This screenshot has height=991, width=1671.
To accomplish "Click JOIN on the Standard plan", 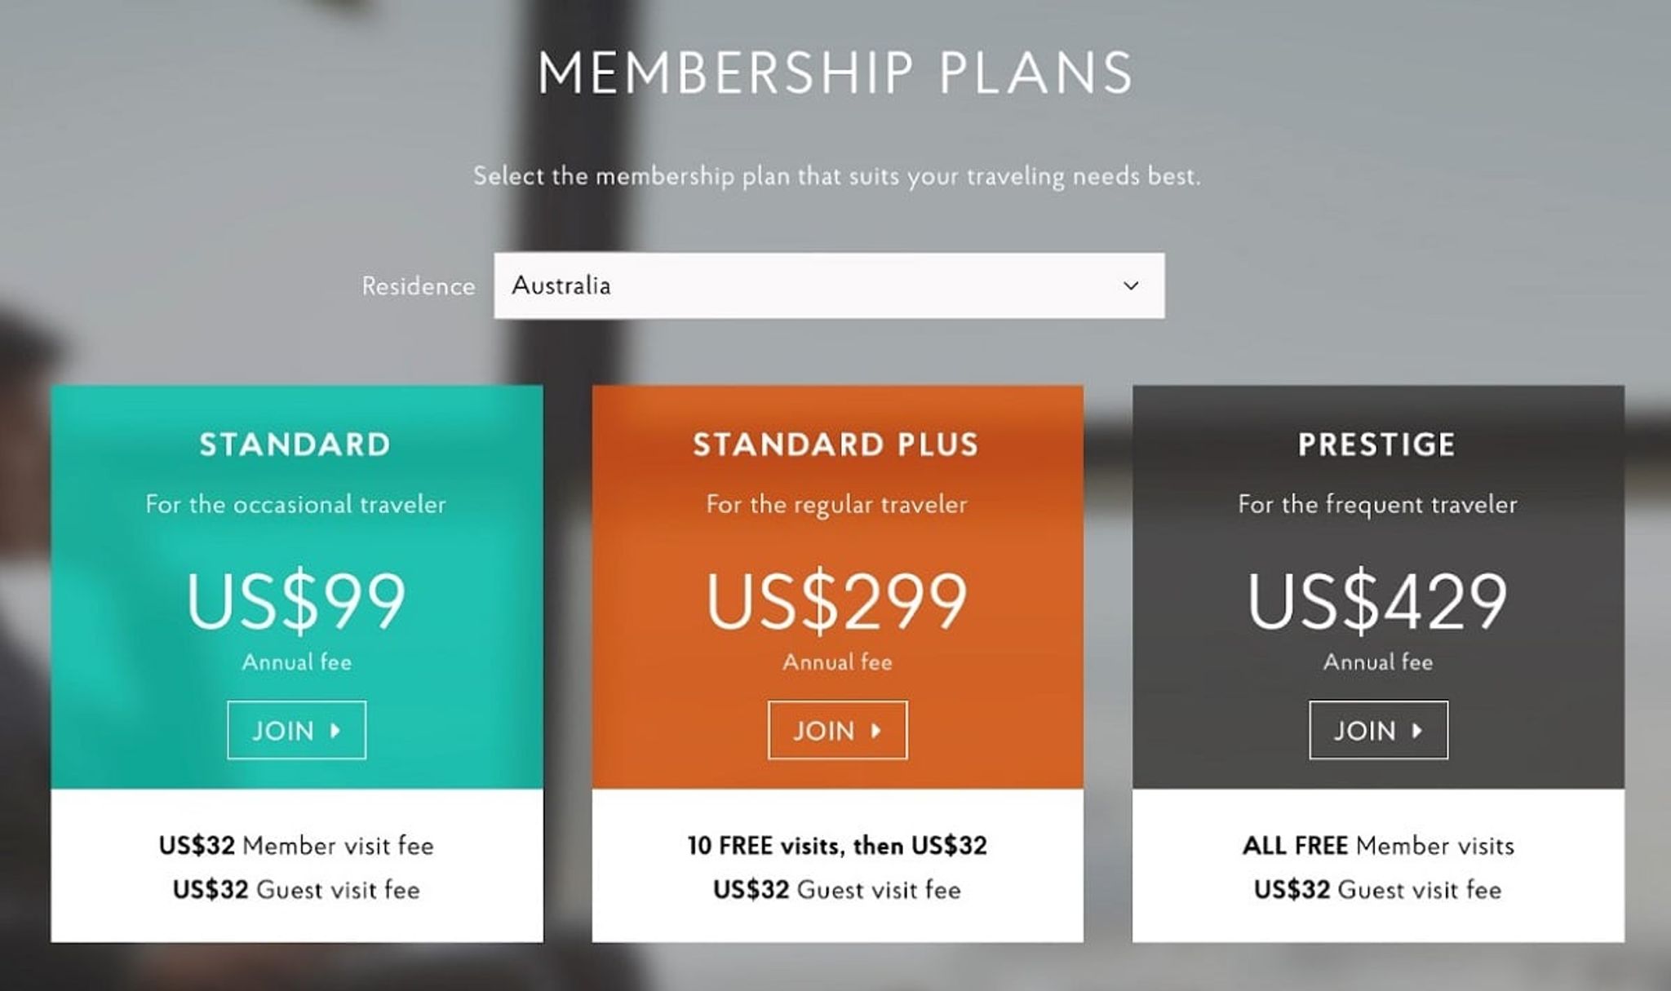I will pos(295,731).
